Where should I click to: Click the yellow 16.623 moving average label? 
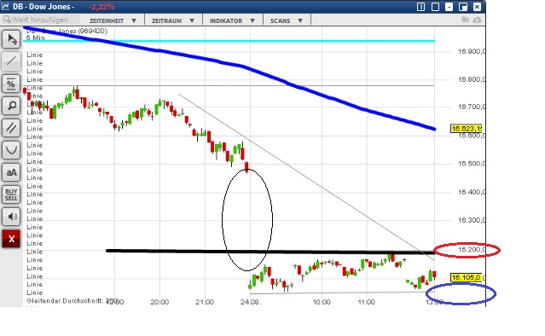point(466,129)
